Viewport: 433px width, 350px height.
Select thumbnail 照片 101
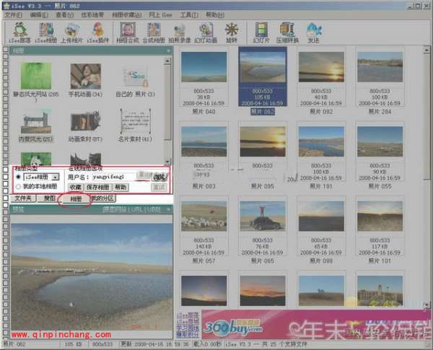(380, 231)
